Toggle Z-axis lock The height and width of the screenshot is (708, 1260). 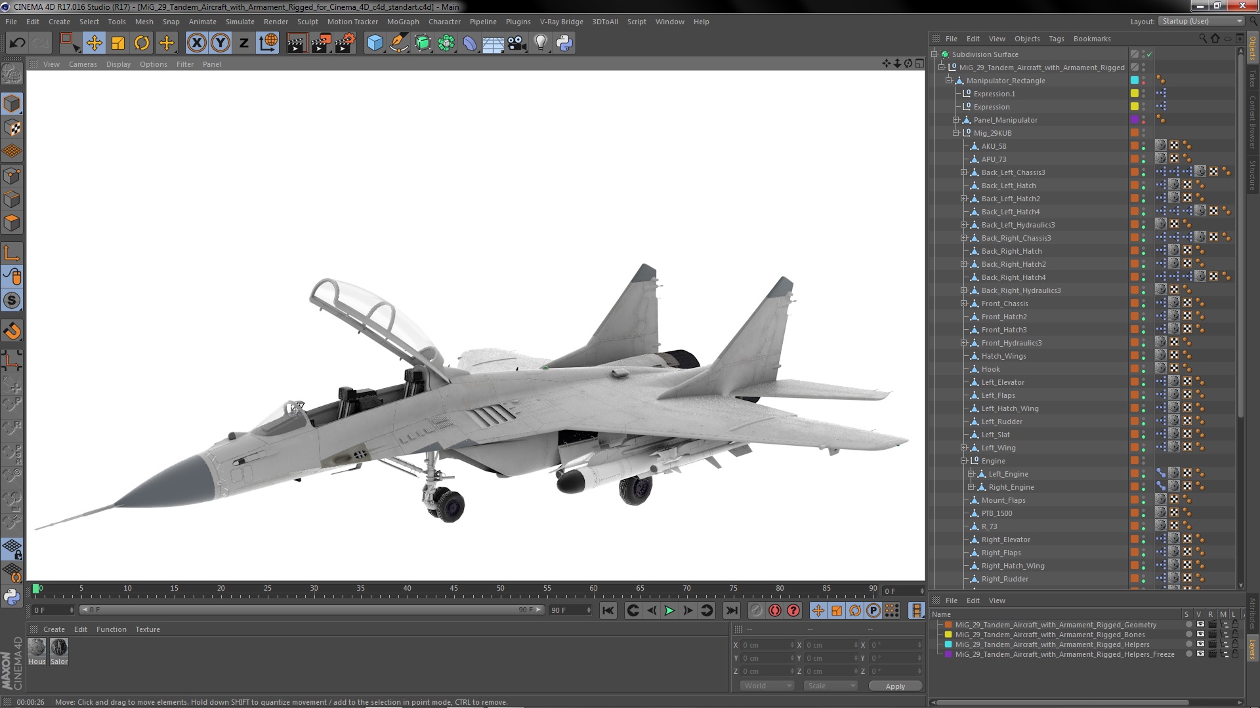(x=244, y=43)
